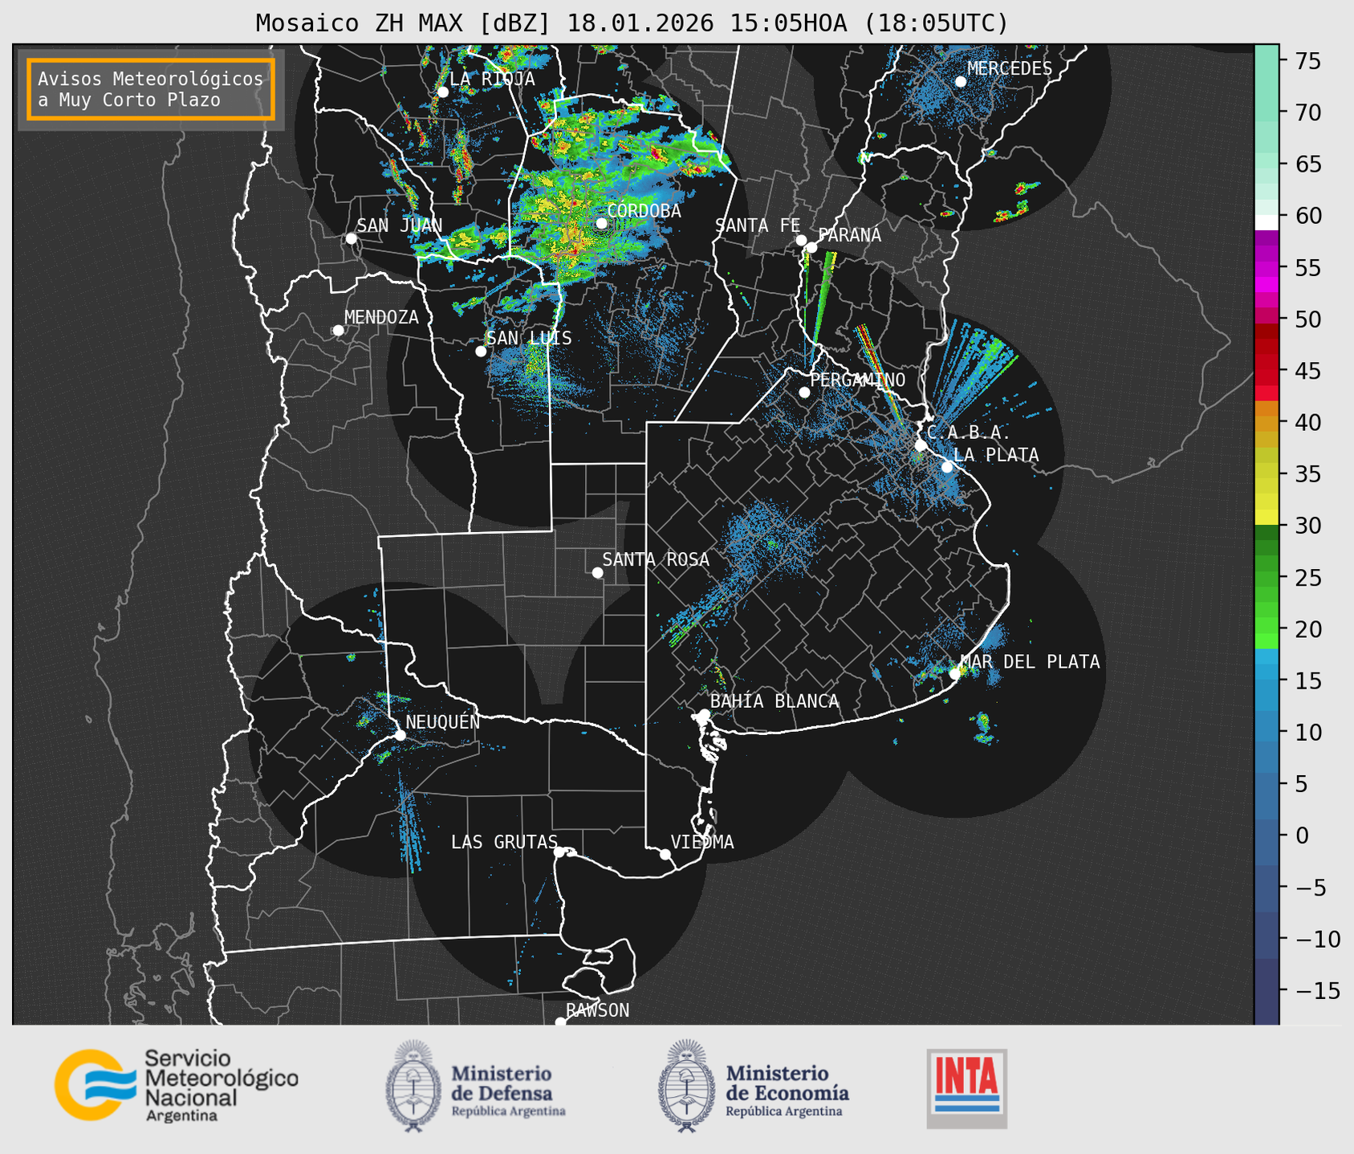Click the La Rioja city label

[x=491, y=79]
